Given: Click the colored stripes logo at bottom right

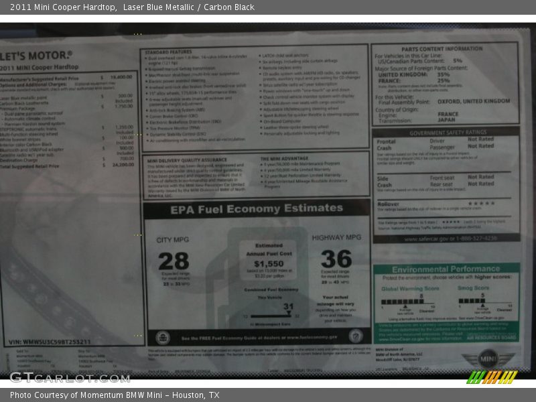Looking at the screenshot, I should pos(492,377).
